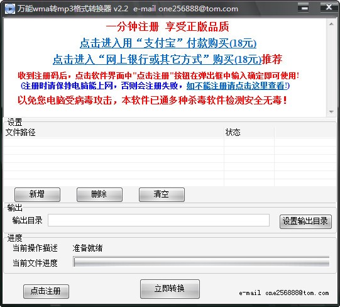Click the 文件路径 column header
Image resolution: width=340 pixels, height=307 pixels.
pyautogui.click(x=114, y=132)
